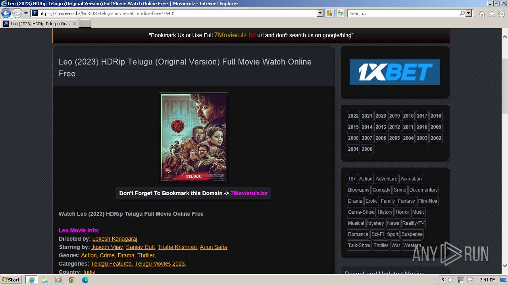Open Joseph Vijay actor link
This screenshot has height=285, width=508.
tap(107, 247)
